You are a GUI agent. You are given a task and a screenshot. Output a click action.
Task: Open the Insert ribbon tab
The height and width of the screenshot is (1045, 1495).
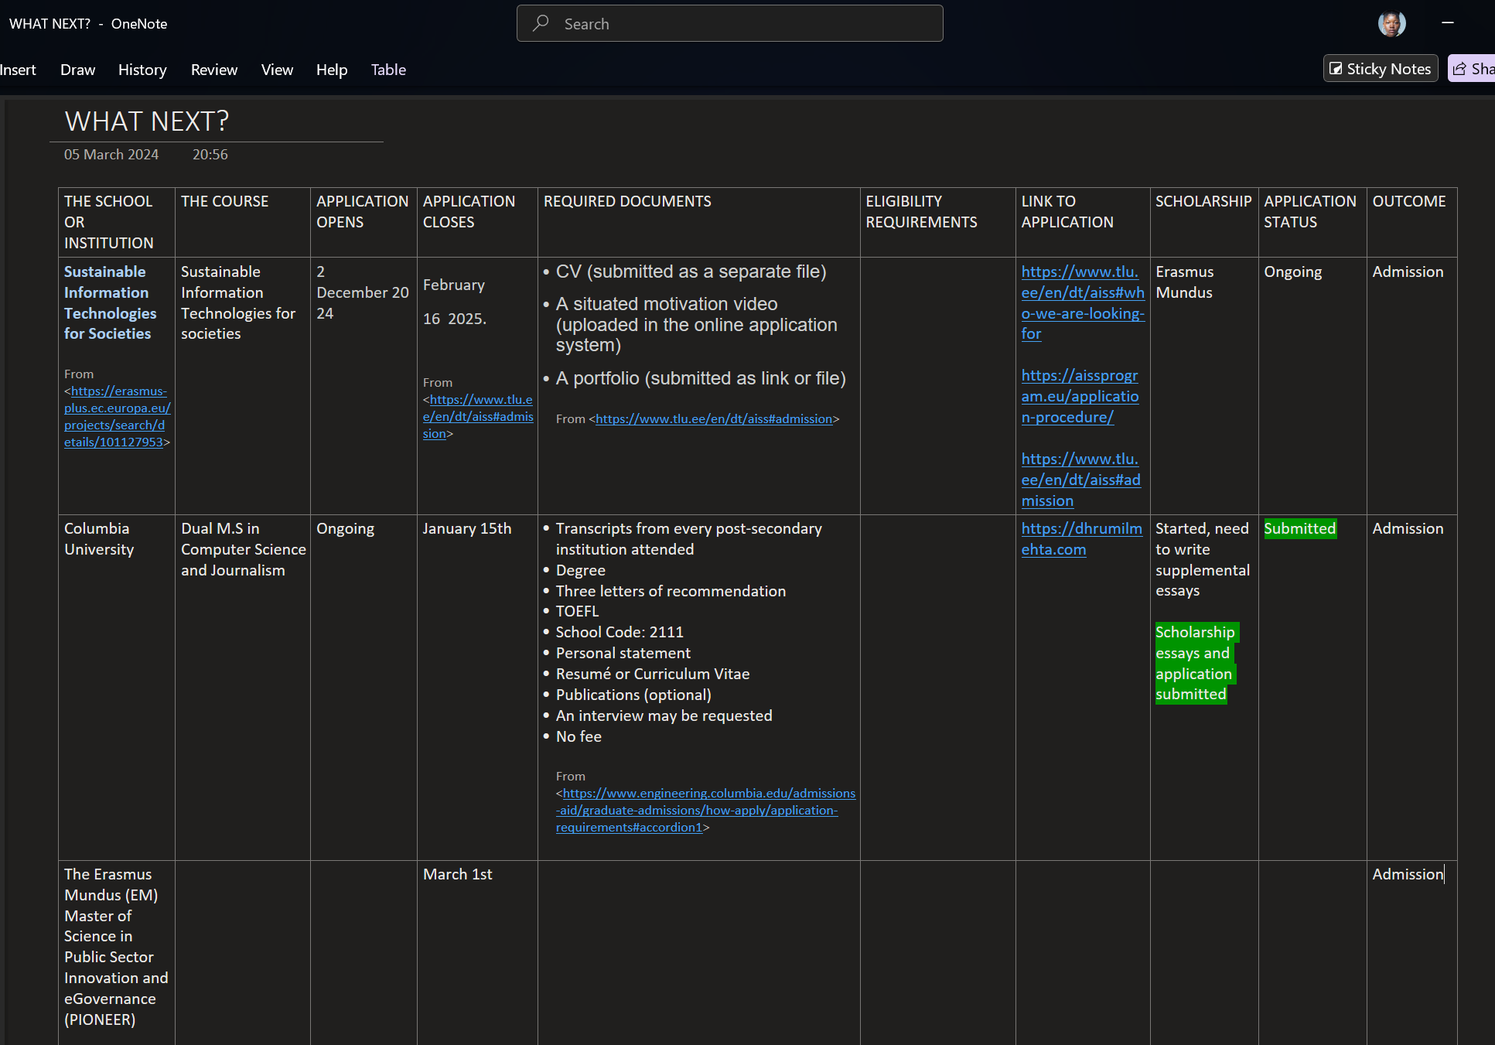coord(18,70)
